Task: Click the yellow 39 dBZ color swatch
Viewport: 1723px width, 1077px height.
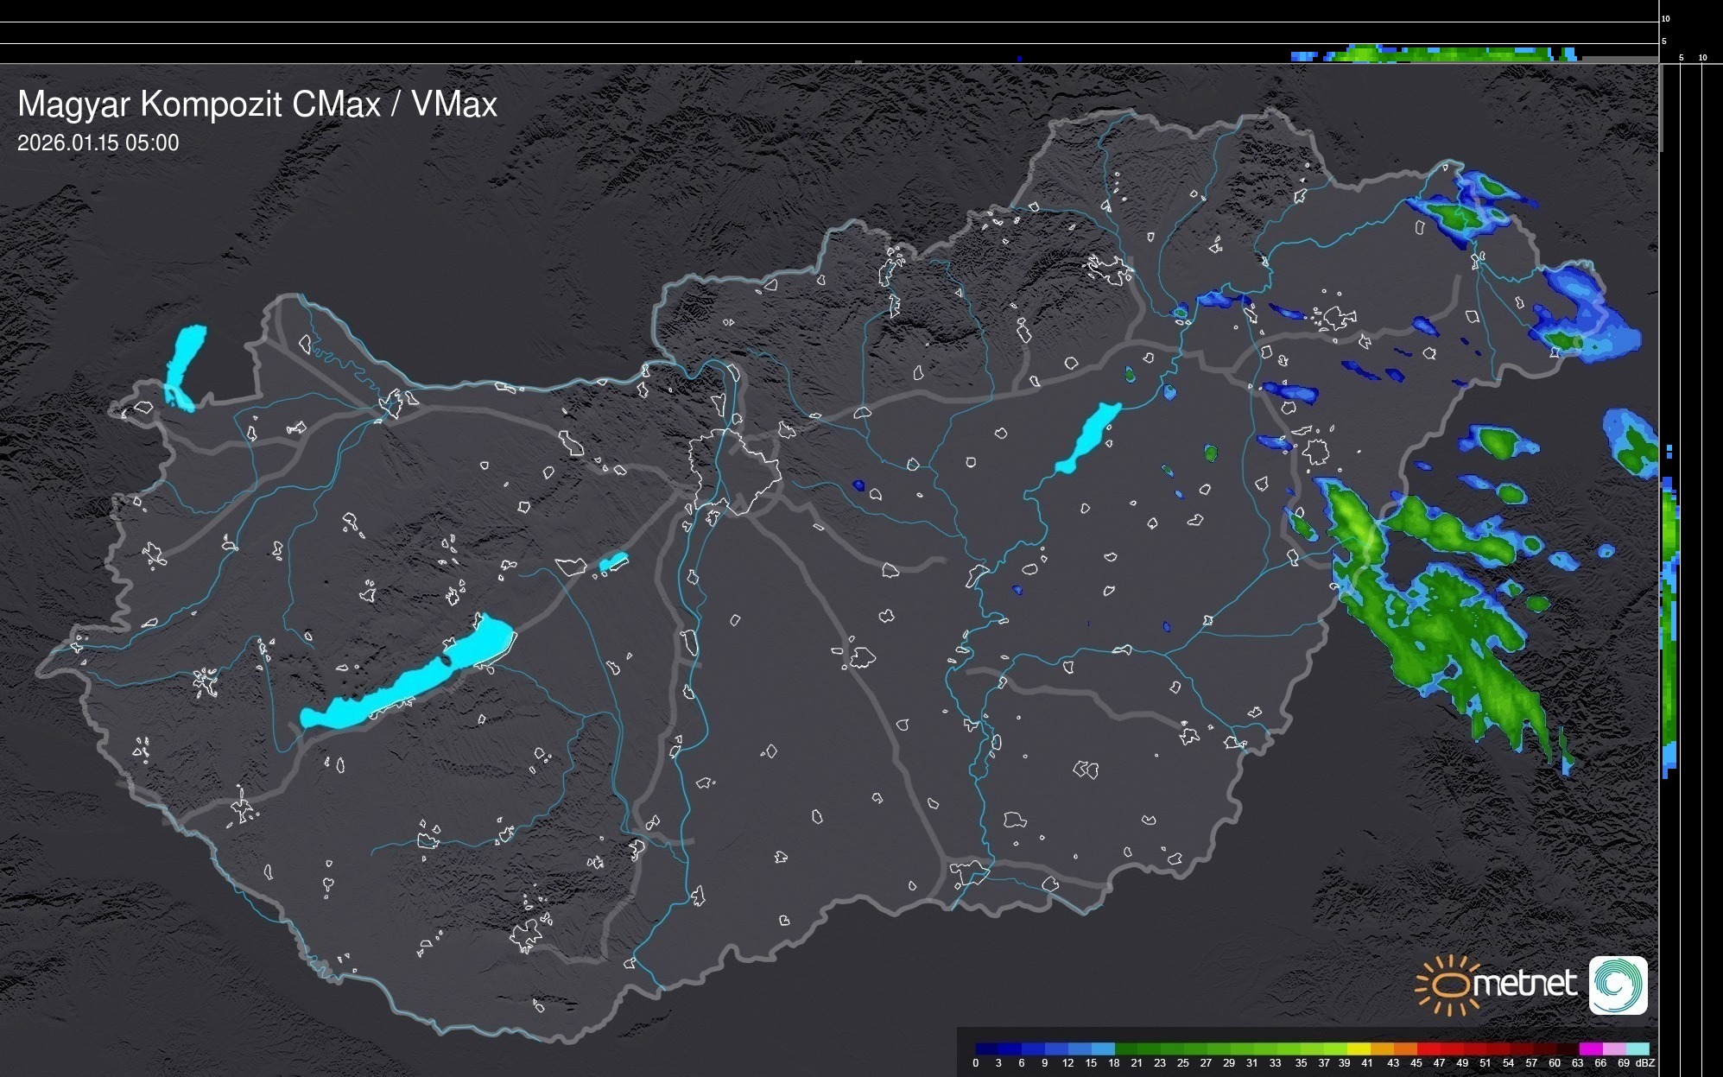Action: (x=1358, y=1048)
